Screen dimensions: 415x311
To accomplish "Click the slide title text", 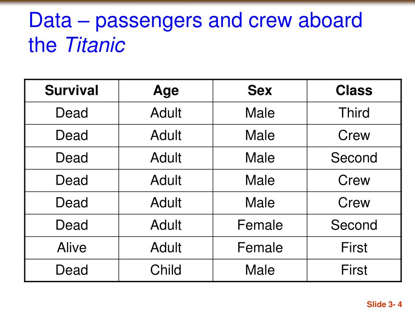I will point(195,32).
